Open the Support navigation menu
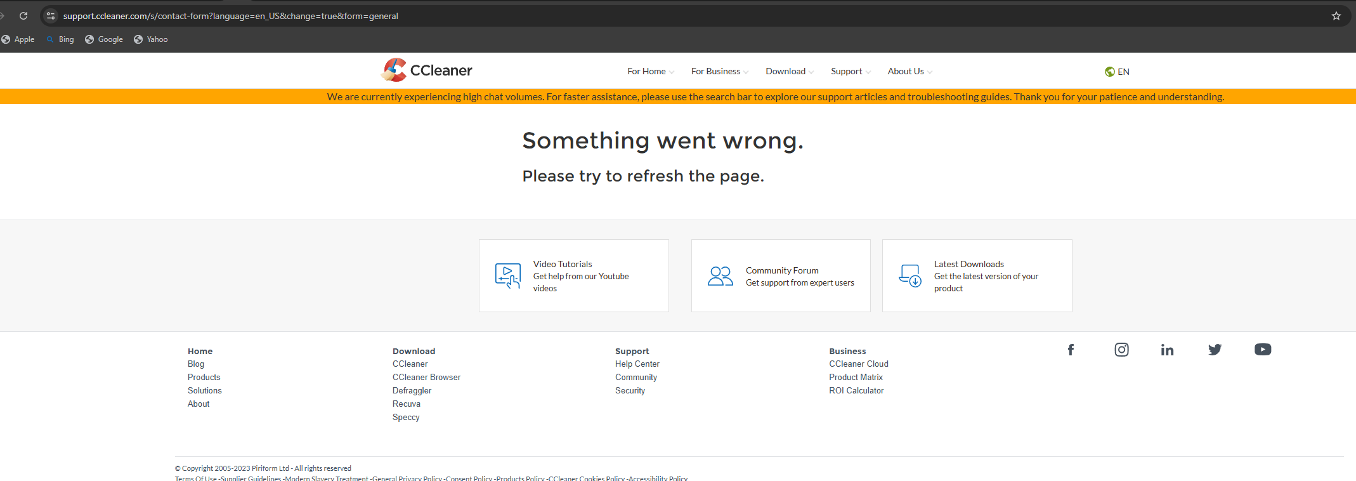1356x481 pixels. pos(850,72)
